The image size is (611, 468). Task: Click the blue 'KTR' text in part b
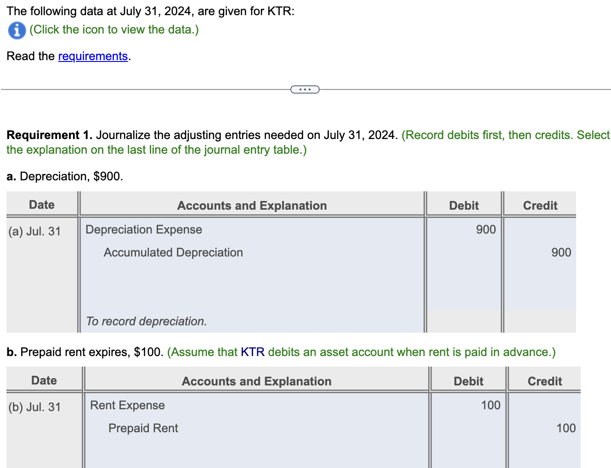(x=253, y=352)
